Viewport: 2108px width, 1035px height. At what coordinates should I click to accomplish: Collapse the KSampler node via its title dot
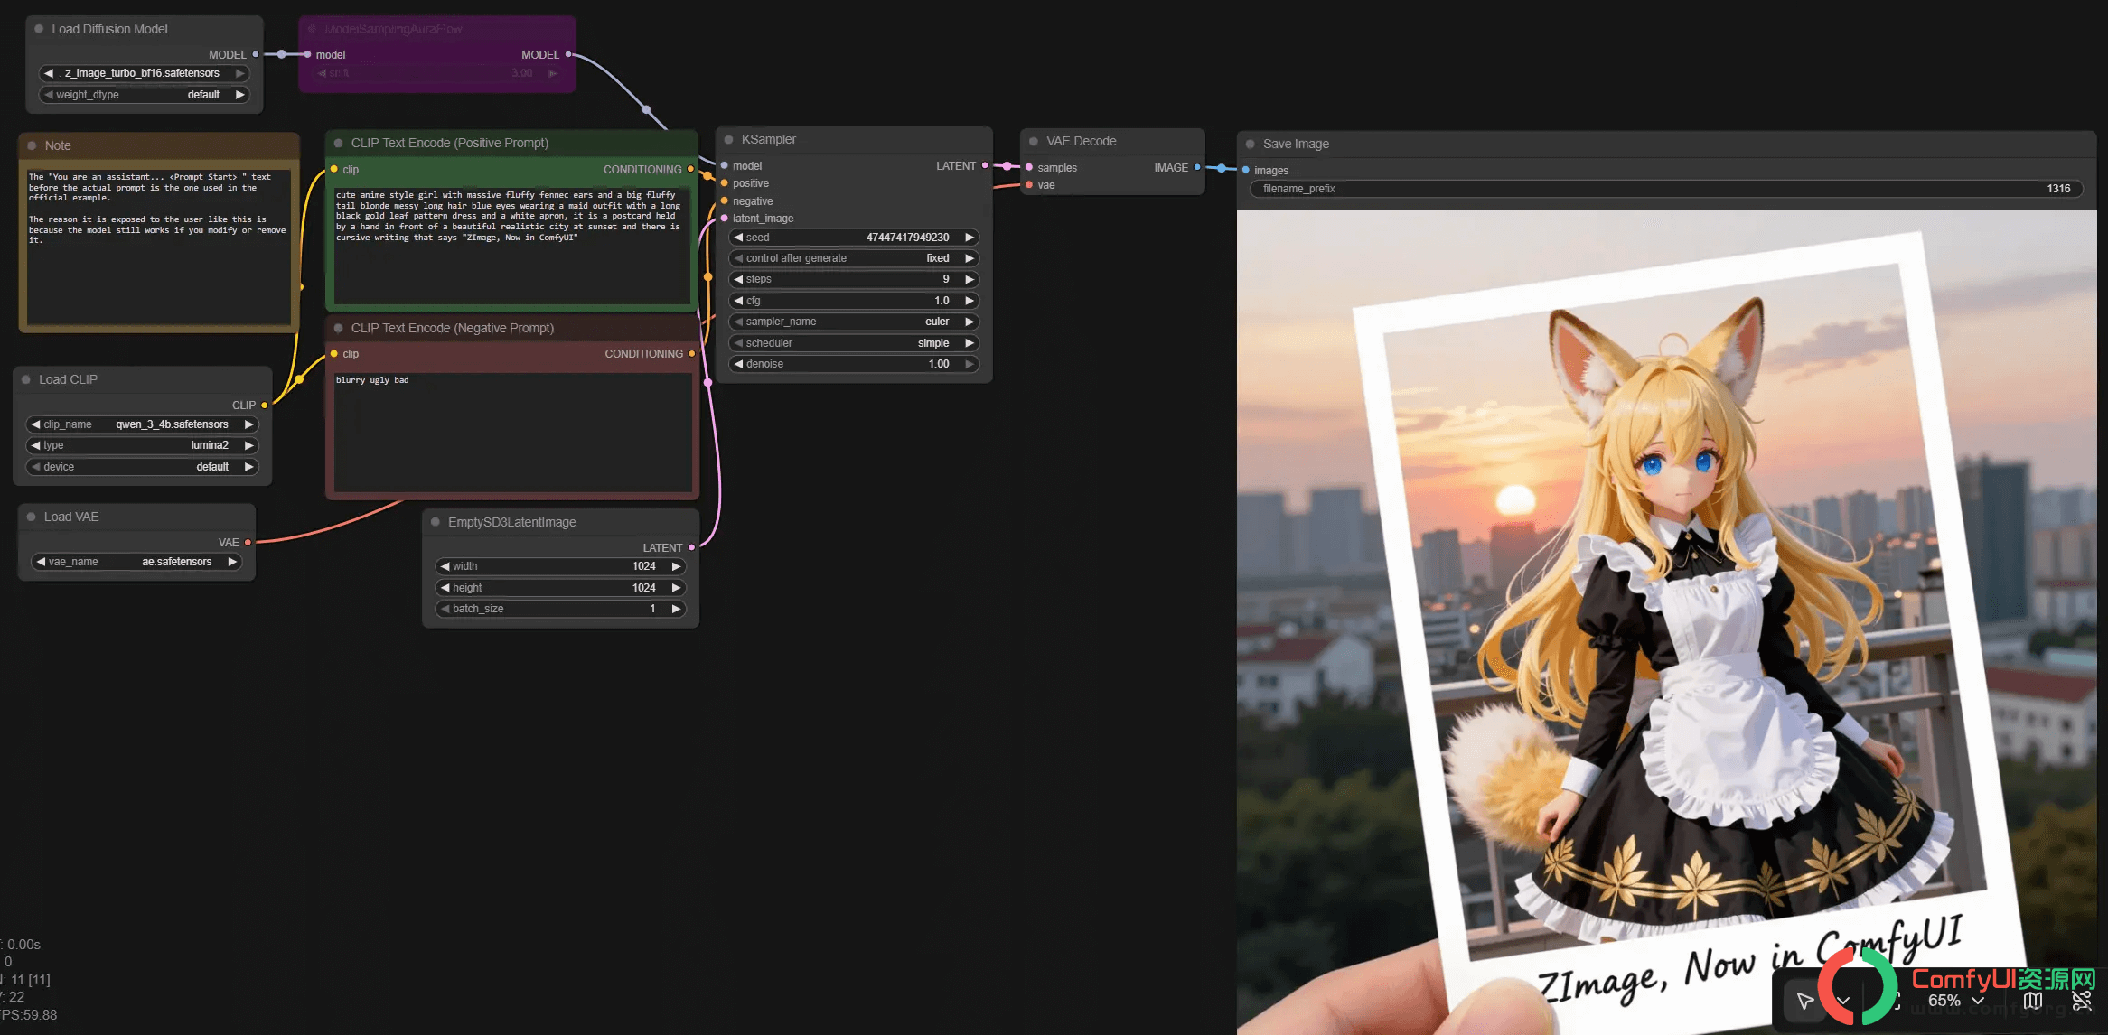coord(728,140)
